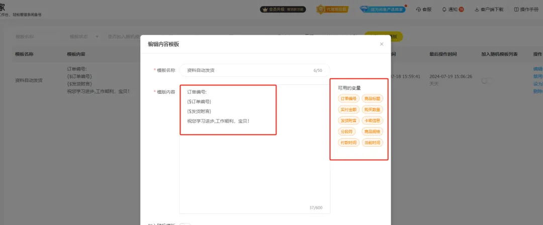Expand the 模板状态 dropdown filter
The image size is (543, 225).
pyautogui.click(x=83, y=36)
